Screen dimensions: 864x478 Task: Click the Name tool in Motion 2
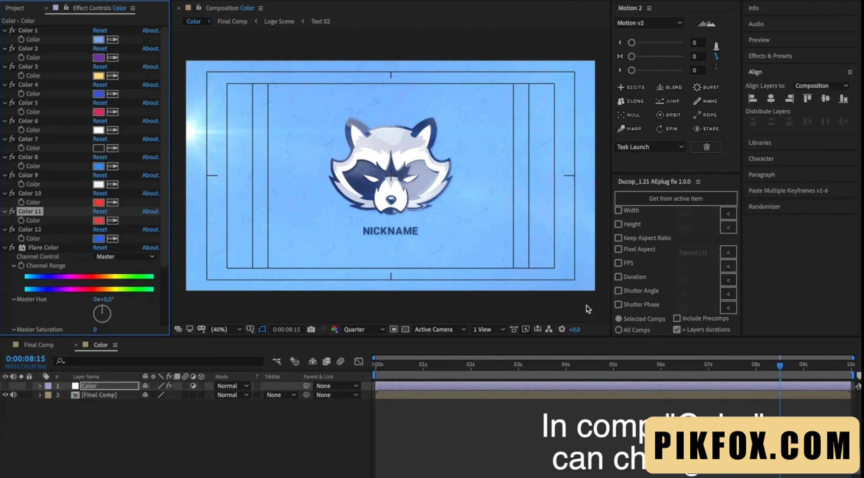coord(705,101)
